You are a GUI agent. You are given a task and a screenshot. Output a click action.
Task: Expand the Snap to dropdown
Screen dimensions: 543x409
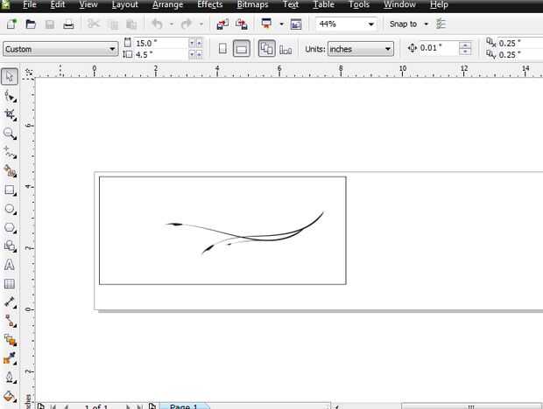click(x=427, y=24)
